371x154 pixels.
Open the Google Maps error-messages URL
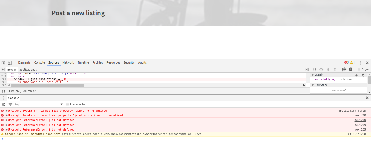click(131, 134)
